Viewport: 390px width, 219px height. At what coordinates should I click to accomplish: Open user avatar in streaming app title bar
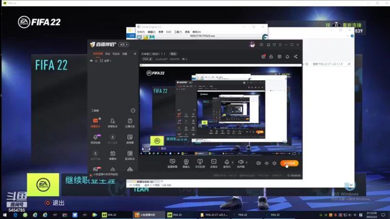[x=252, y=45]
